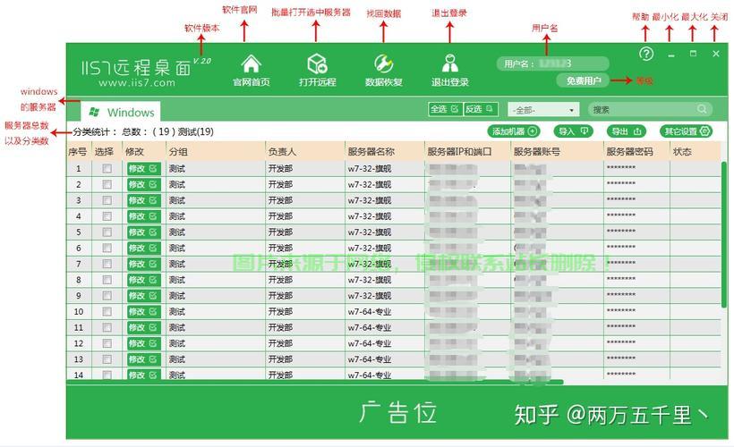Click 修改 edit button in row 4
The width and height of the screenshot is (734, 447).
(x=143, y=216)
